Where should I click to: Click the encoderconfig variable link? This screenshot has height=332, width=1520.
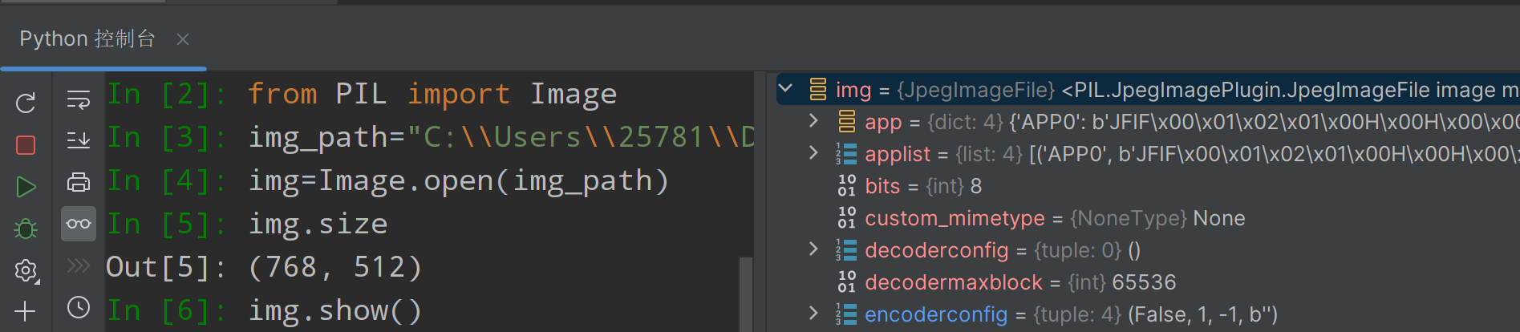[x=936, y=314]
